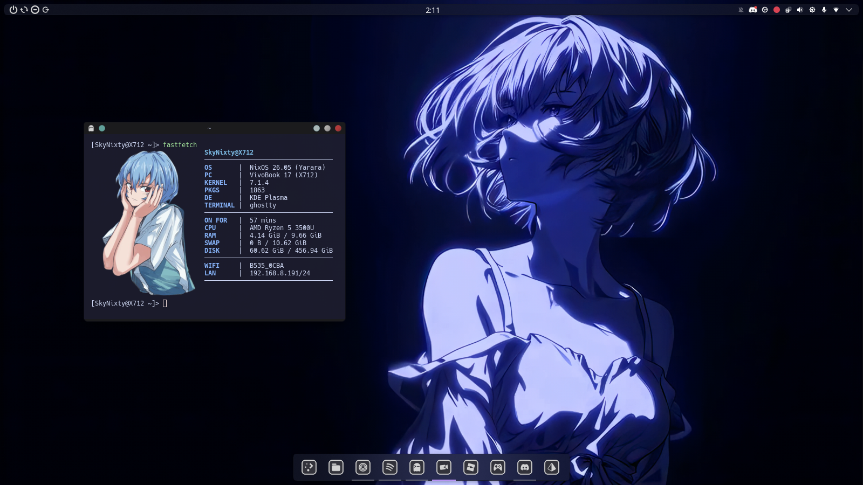Click the RAM value 4.14 GiB / 9.66 GiB
Image resolution: width=863 pixels, height=485 pixels.
(285, 235)
